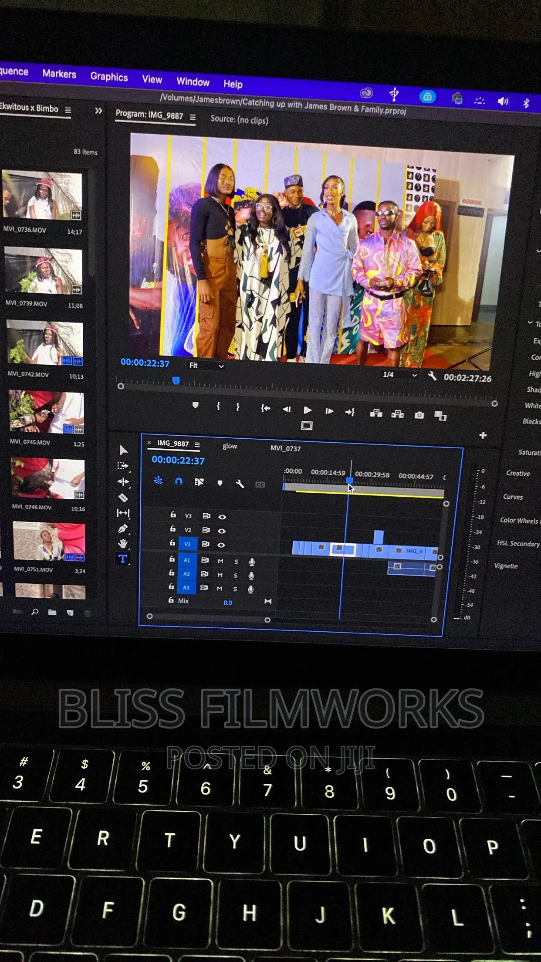Toggle sync lock on V2 track

click(x=206, y=530)
